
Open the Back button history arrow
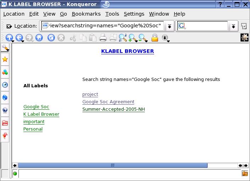pos(23,41)
